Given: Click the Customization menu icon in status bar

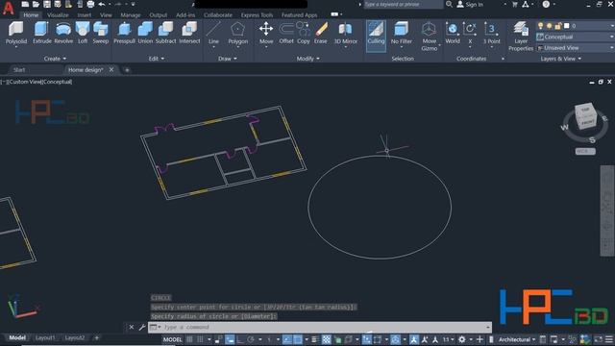Looking at the screenshot, I should [x=609, y=339].
